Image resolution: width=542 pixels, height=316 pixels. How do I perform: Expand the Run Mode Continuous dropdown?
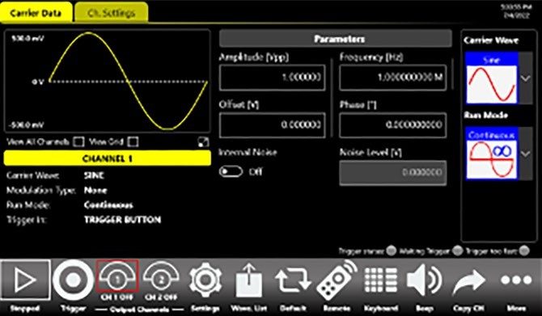coord(525,154)
